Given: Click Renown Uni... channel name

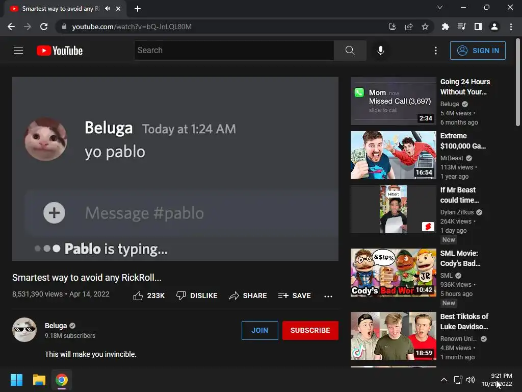Looking at the screenshot, I should coord(458,339).
